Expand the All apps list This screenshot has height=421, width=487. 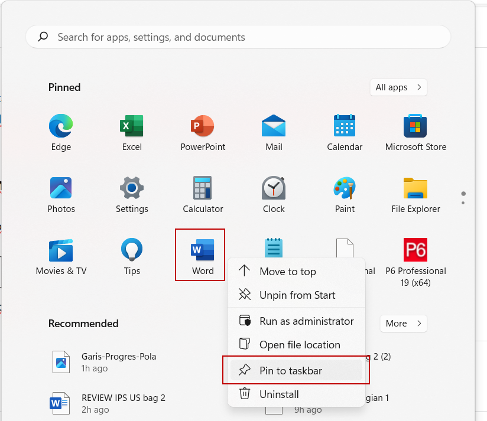tap(398, 87)
